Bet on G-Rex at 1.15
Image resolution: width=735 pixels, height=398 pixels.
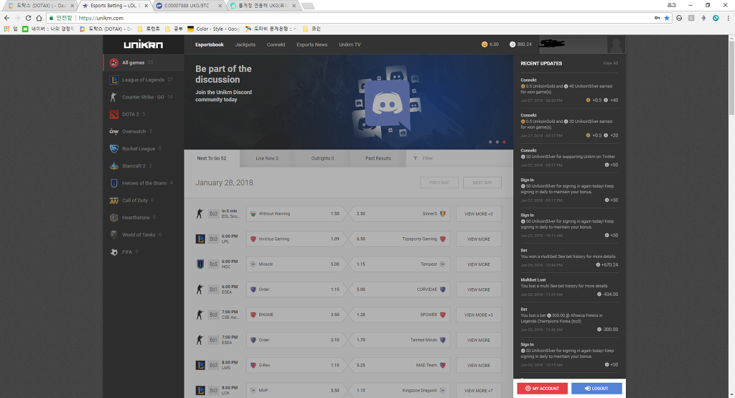point(295,365)
